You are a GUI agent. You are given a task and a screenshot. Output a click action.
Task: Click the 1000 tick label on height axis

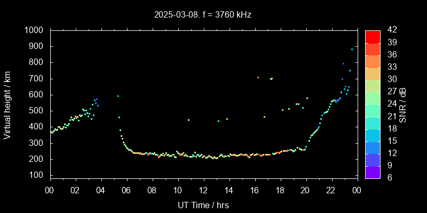[x=35, y=30]
